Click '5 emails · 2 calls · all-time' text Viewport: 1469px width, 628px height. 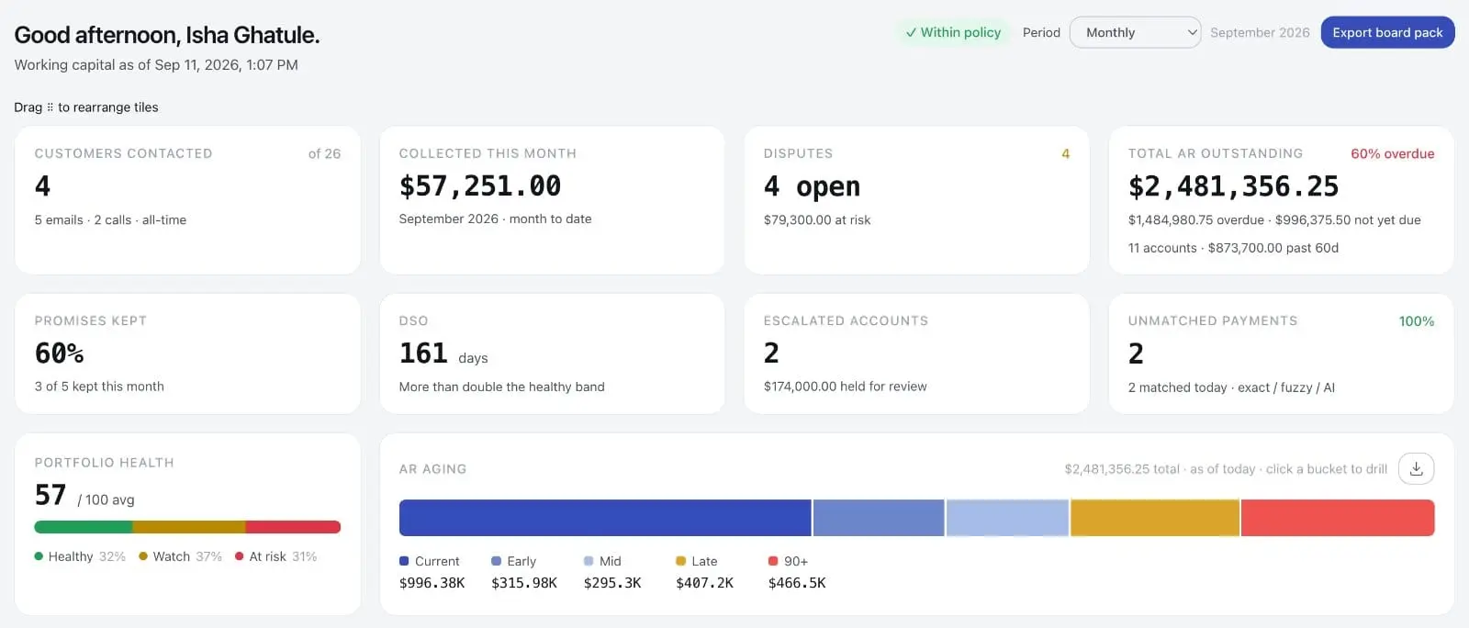110,219
